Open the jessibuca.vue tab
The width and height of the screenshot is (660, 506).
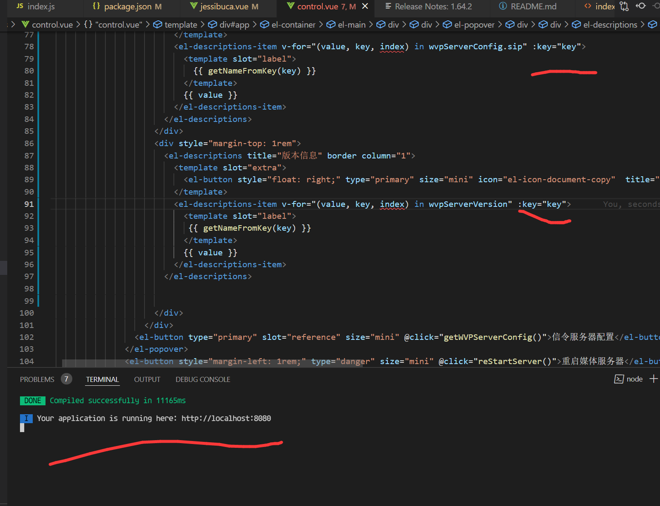point(225,6)
